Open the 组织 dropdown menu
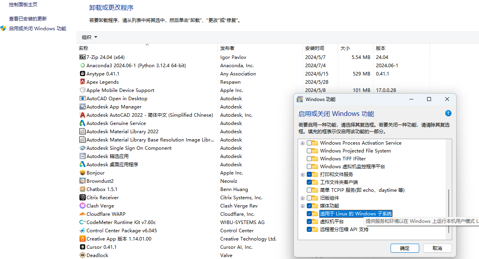Image resolution: width=479 pixels, height=259 pixels. 89,37
